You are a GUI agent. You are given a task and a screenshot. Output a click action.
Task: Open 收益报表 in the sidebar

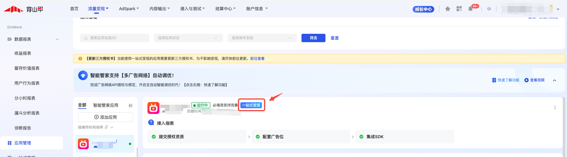click(23, 53)
